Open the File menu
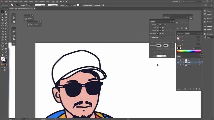 (6, 1)
